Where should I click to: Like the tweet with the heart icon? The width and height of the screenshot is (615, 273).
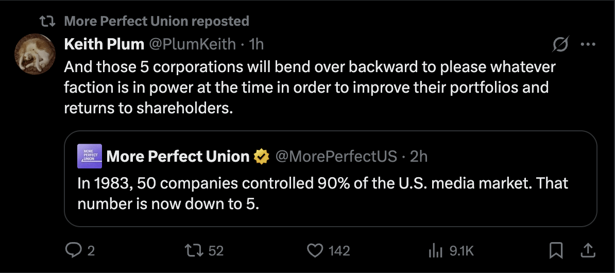[315, 250]
